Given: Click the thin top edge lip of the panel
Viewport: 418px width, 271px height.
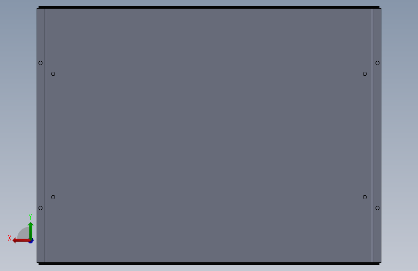Looking at the screenshot, I should 209,7.
